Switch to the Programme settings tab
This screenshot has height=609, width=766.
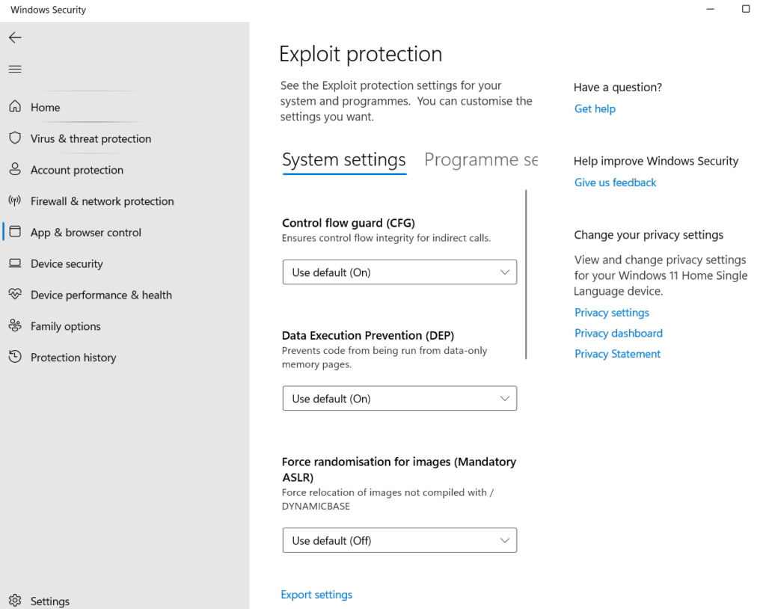tap(480, 160)
